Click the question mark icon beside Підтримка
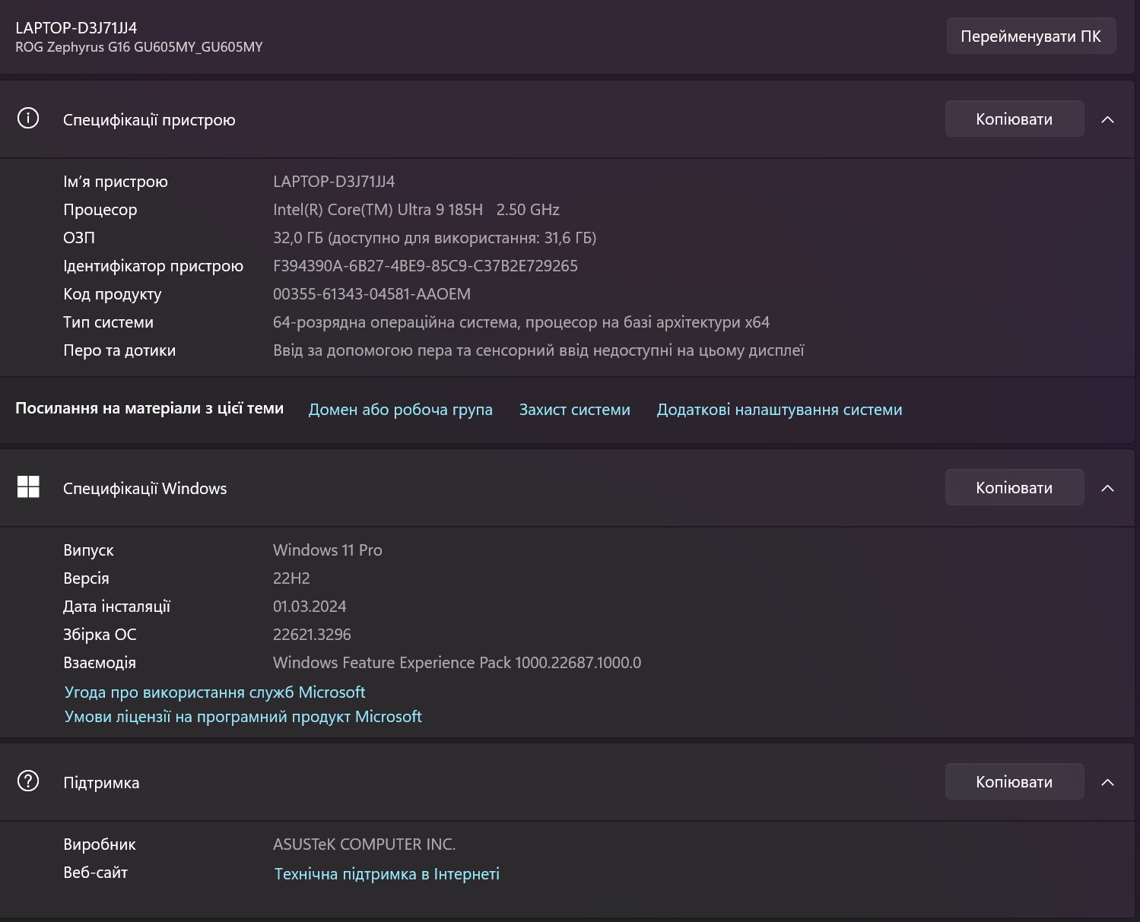Screen dimensions: 1140x922 tap(28, 781)
